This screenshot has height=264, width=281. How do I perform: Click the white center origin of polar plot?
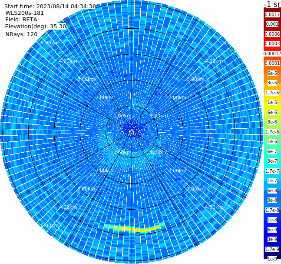[x=132, y=132]
